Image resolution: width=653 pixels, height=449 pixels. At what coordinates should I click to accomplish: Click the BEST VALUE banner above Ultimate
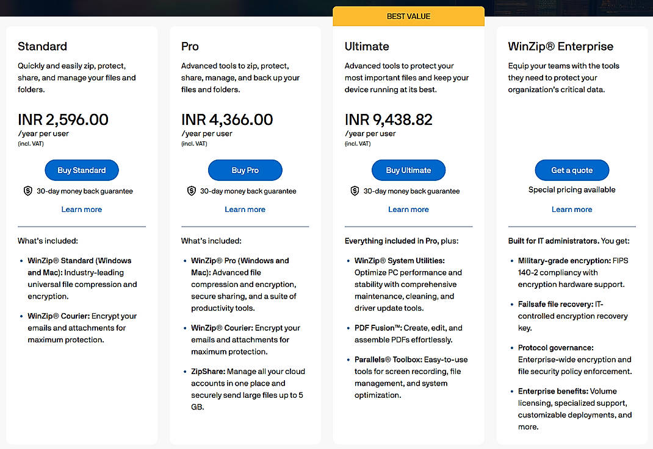pyautogui.click(x=408, y=16)
